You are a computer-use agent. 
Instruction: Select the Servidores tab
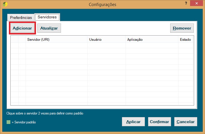(x=47, y=17)
